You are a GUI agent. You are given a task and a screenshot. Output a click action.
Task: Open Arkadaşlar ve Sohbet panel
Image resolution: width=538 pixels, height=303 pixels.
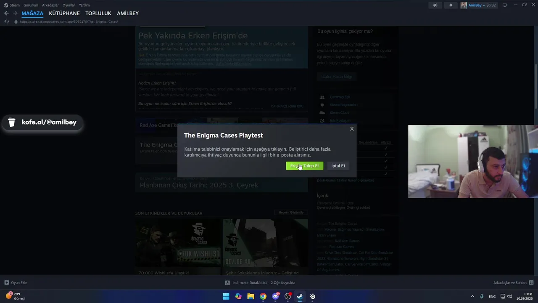514,283
